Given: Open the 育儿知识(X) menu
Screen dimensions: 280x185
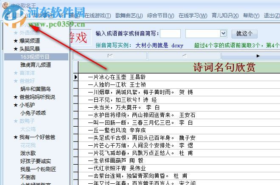Looking at the screenshot, I should (225, 16).
